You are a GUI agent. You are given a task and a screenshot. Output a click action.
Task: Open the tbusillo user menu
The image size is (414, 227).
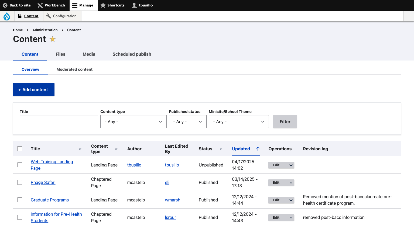coord(142,5)
